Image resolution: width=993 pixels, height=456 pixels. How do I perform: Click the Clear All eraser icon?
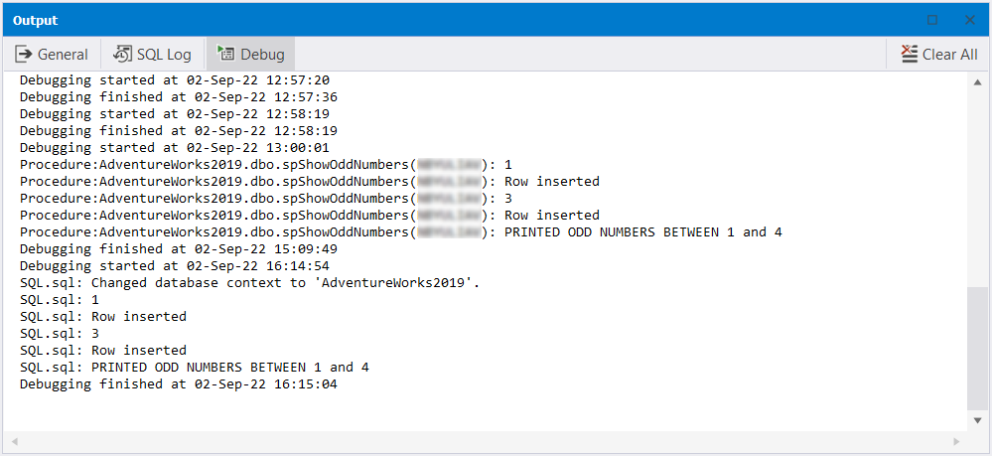pos(910,55)
